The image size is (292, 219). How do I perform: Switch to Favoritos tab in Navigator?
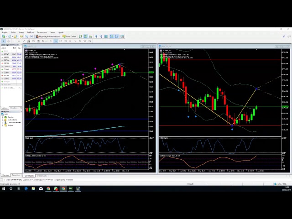[16, 175]
